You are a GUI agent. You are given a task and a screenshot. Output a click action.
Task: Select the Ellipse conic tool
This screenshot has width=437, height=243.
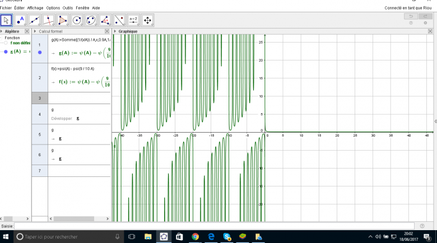tap(91, 21)
